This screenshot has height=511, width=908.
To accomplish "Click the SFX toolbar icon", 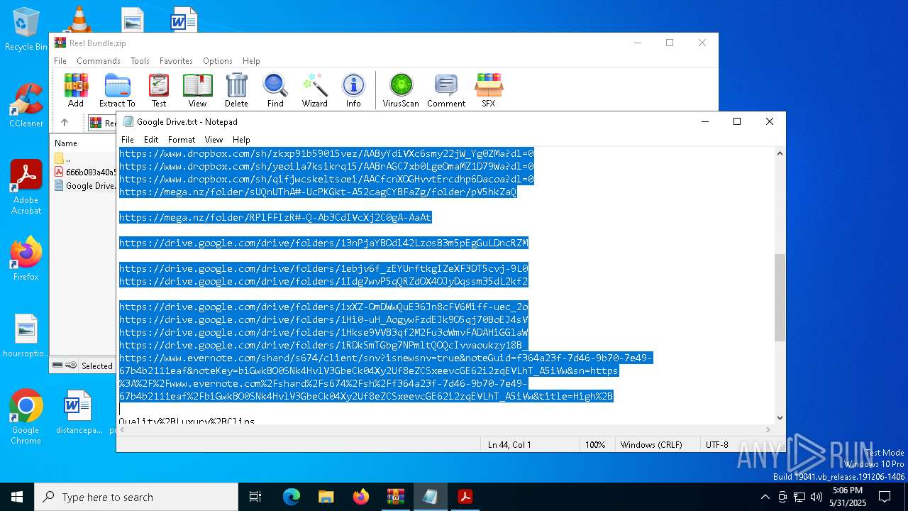I will pos(489,90).
